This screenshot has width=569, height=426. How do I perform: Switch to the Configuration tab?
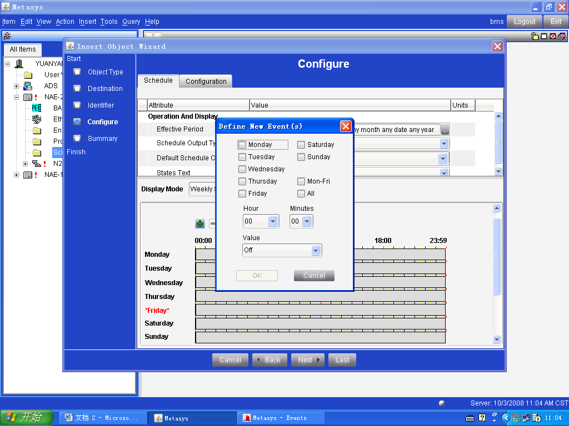pyautogui.click(x=206, y=81)
